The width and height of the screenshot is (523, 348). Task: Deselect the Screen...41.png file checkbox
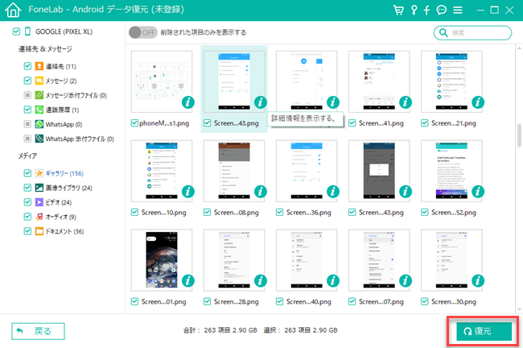pos(352,123)
